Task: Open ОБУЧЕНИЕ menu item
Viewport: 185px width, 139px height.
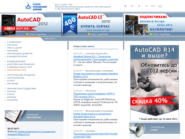Action: pos(12,84)
